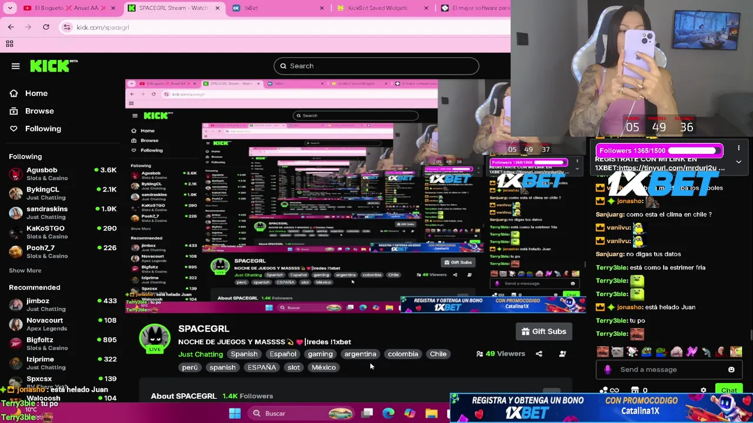Image resolution: width=753 pixels, height=423 pixels.
Task: Click the Send a message chat field
Action: [669, 370]
